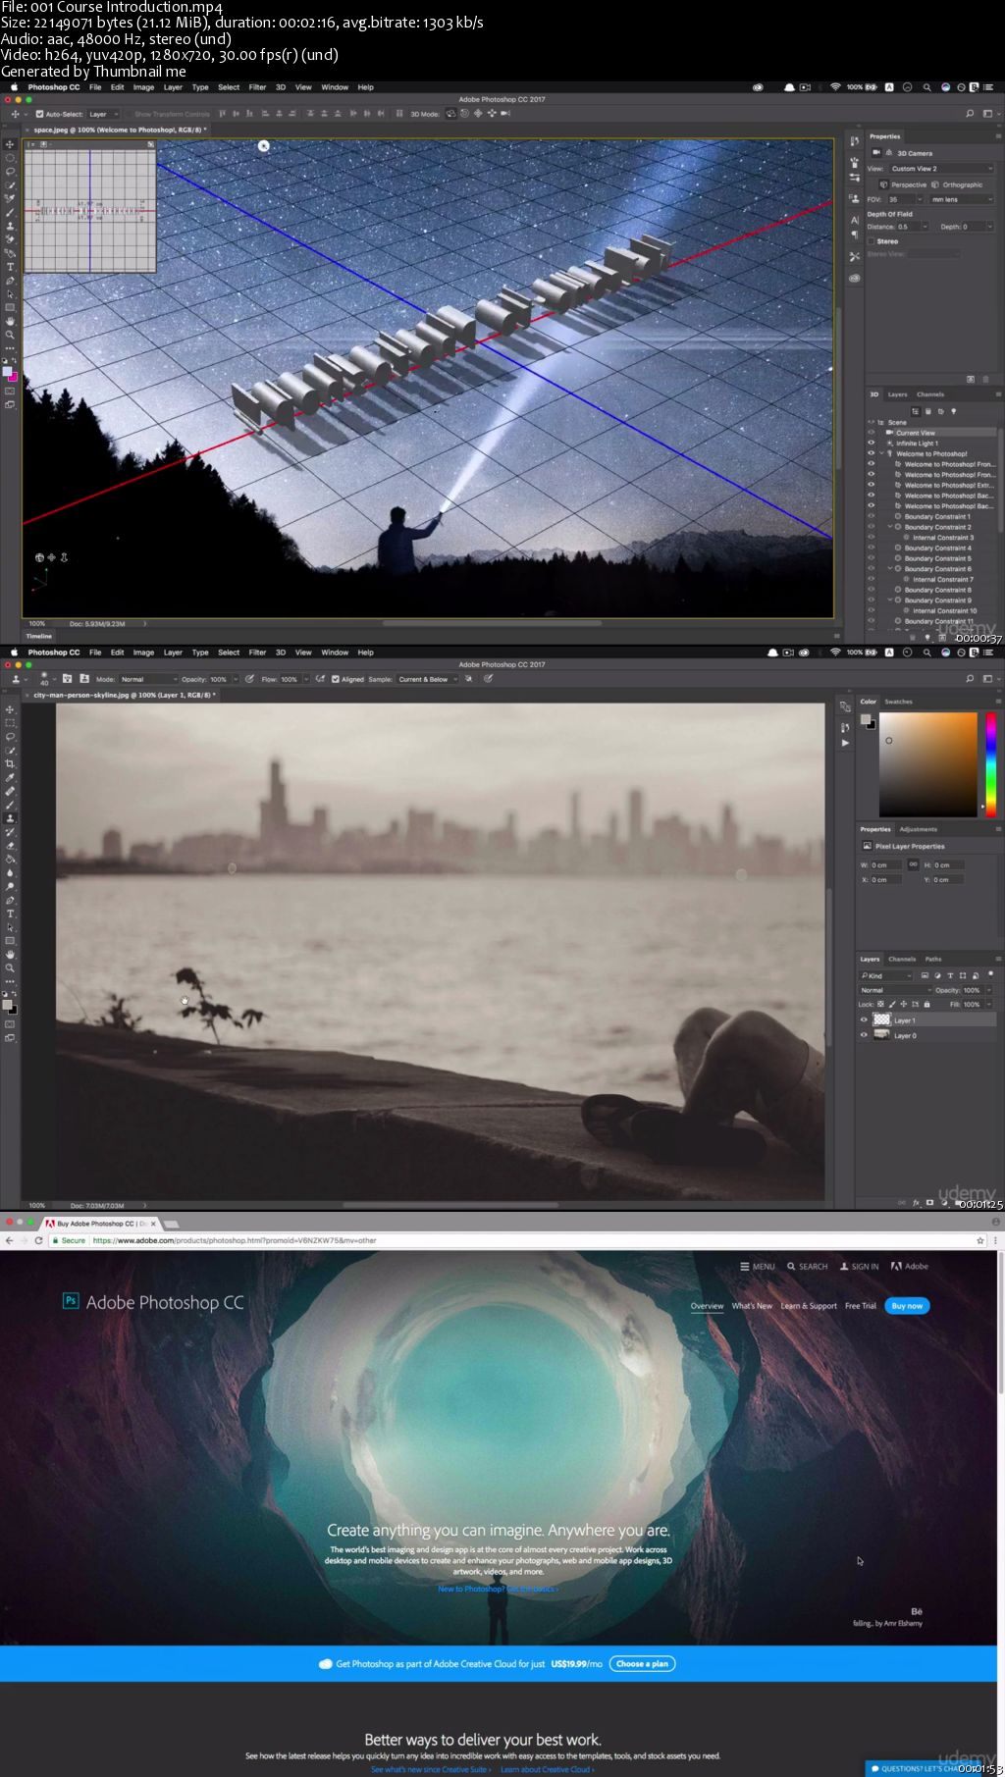1005x1777 pixels.
Task: Click SIGN IN on the Adobe page
Action: pyautogui.click(x=859, y=1267)
